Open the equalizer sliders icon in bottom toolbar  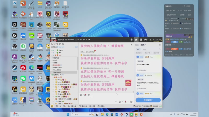pos(64,106)
